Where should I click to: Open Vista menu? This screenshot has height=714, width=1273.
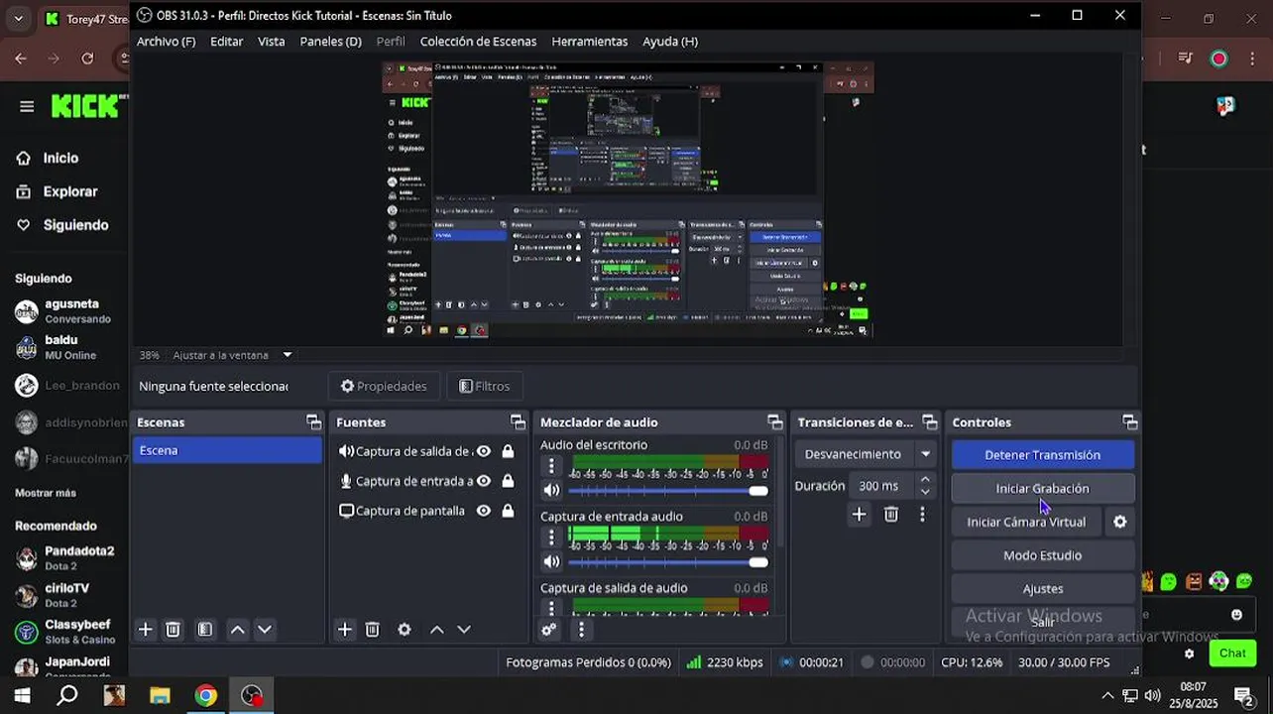click(x=271, y=42)
